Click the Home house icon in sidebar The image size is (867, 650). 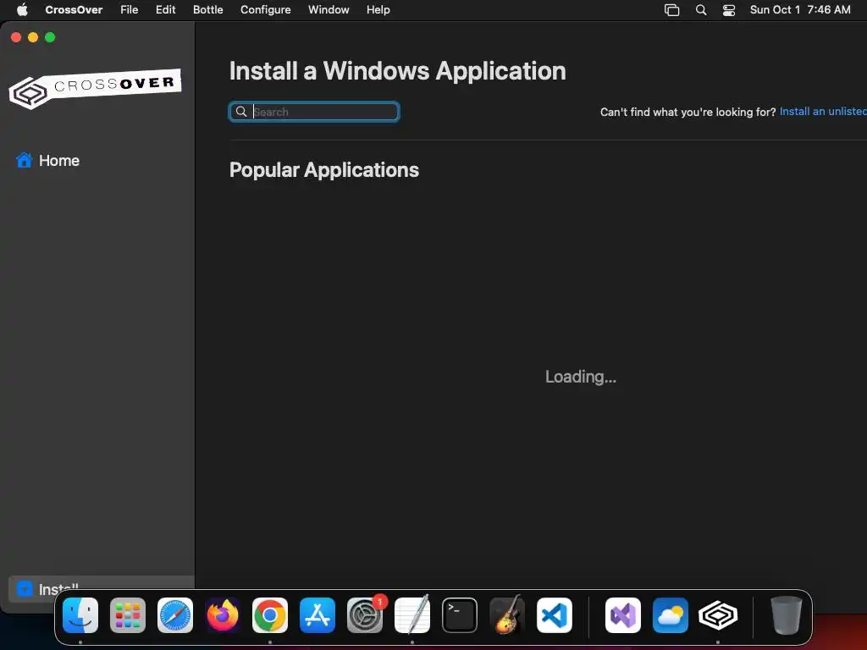point(24,160)
